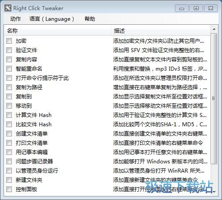Check the 复制内容 option box
The height and width of the screenshot is (200, 222).
tap(9, 60)
